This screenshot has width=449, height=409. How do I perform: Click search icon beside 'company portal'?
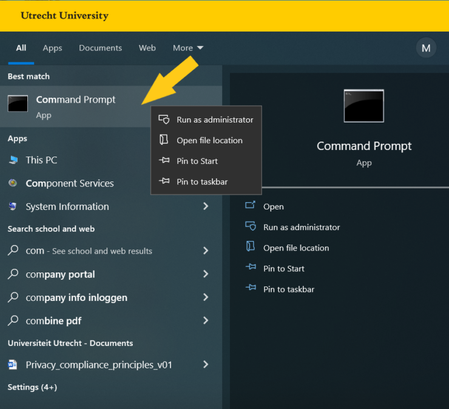pyautogui.click(x=13, y=274)
